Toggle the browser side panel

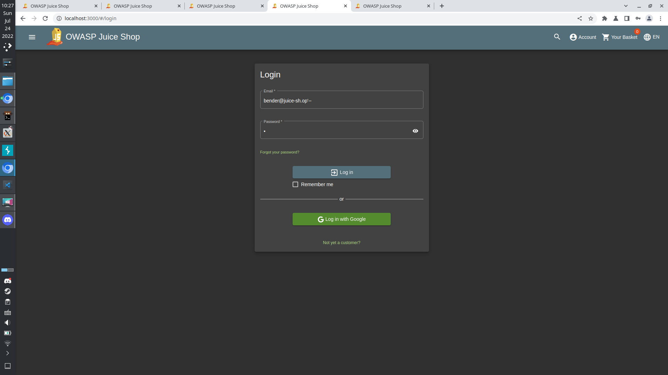tap(627, 18)
